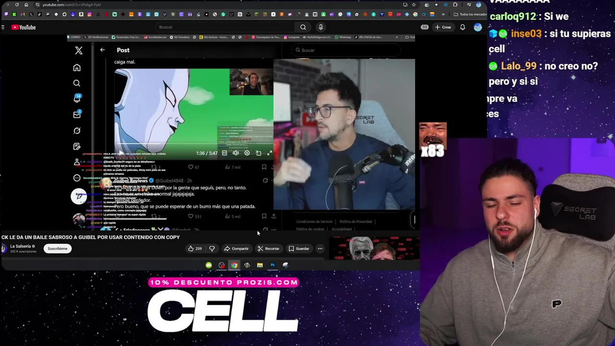Toggle picture-in-picture on the embedded video

pyautogui.click(x=258, y=153)
